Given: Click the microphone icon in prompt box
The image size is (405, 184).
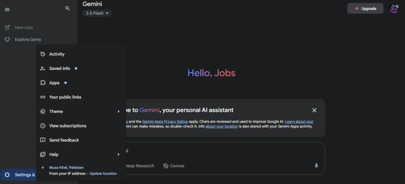Looking at the screenshot, I should coord(316,166).
